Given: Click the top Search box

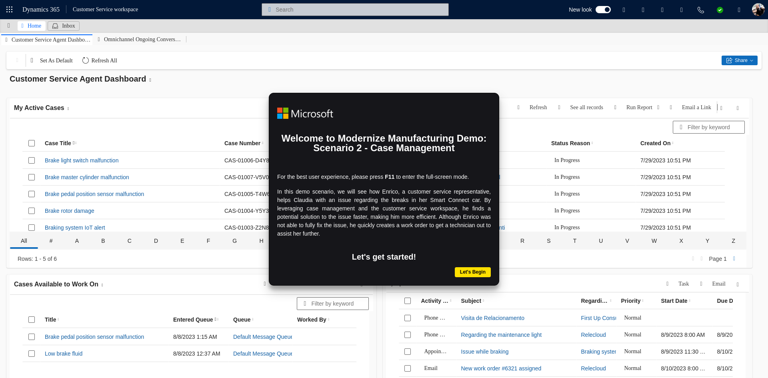Looking at the screenshot, I should click(x=355, y=10).
